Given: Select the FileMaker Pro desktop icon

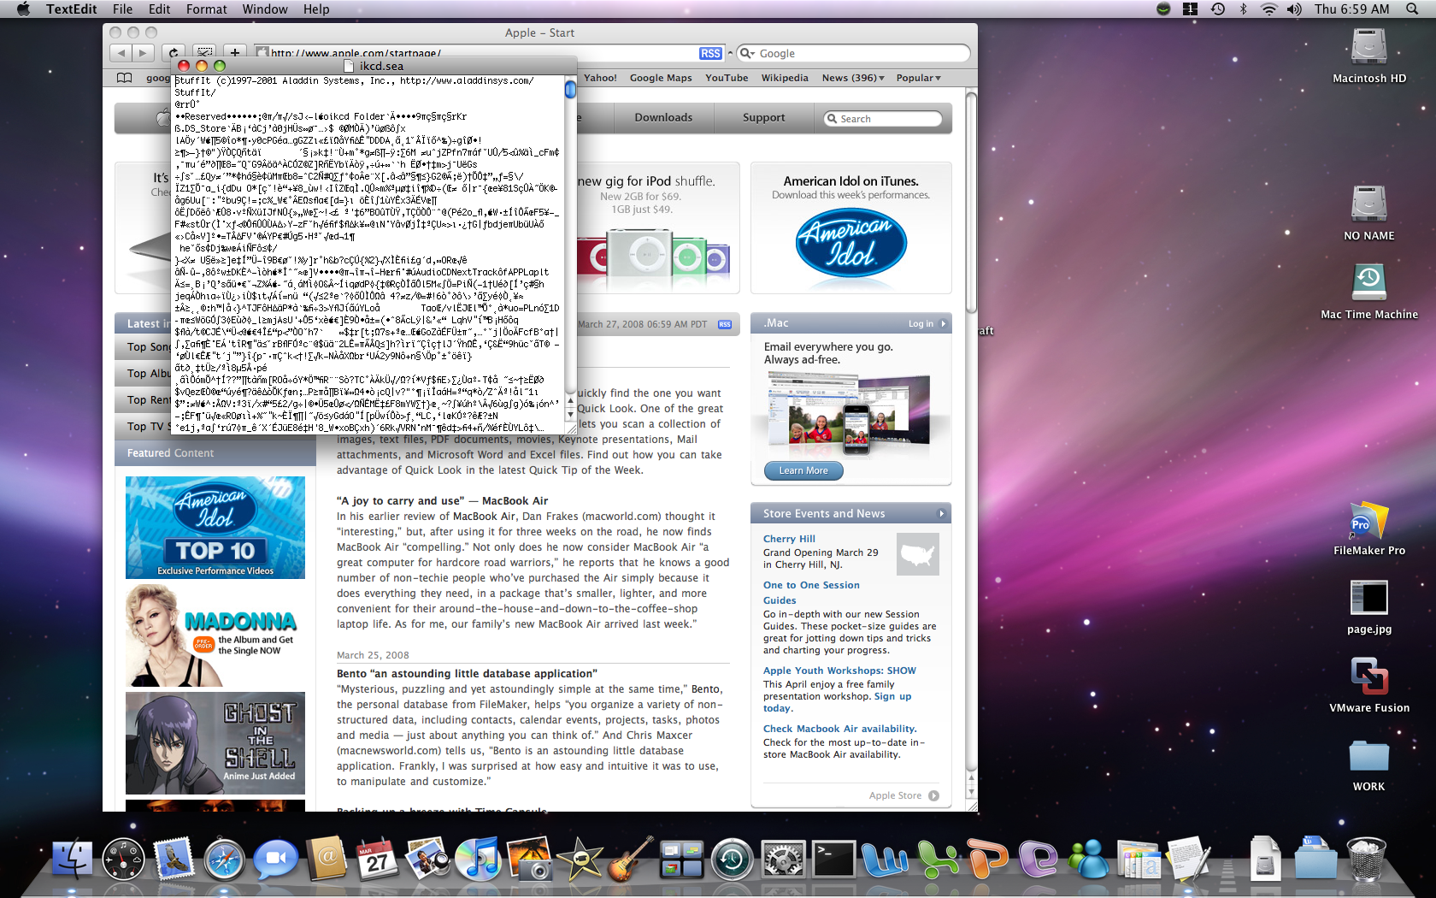Looking at the screenshot, I should (1369, 527).
